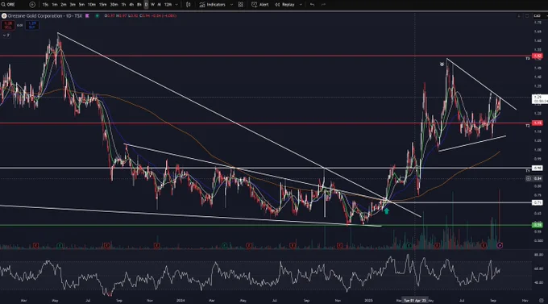
Task: Click the blue Buy price button
Action: 31,25
